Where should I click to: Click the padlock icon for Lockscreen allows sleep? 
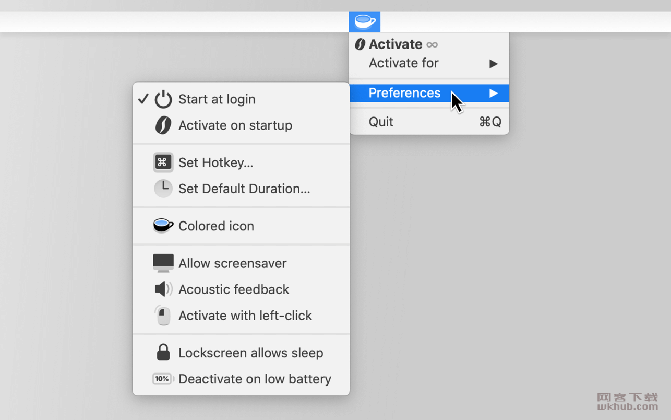[x=163, y=352]
